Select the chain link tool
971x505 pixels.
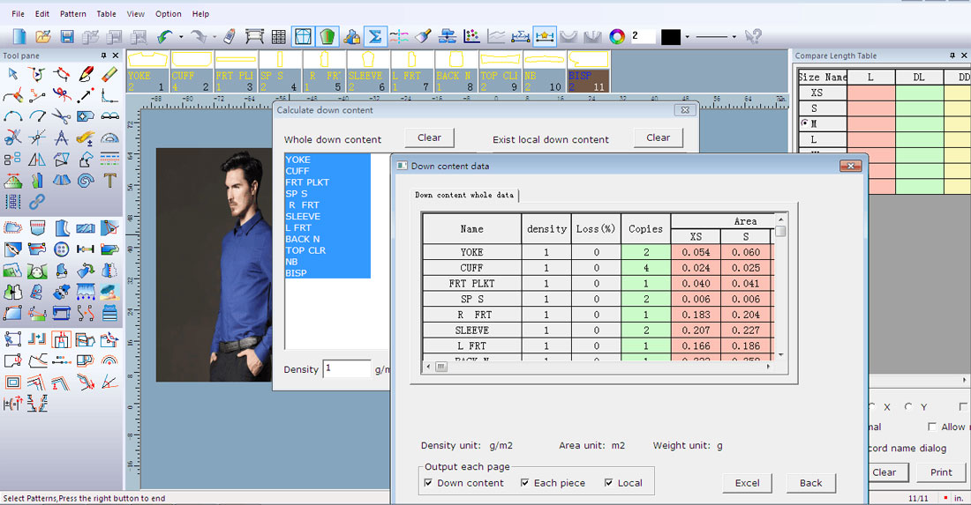37,202
